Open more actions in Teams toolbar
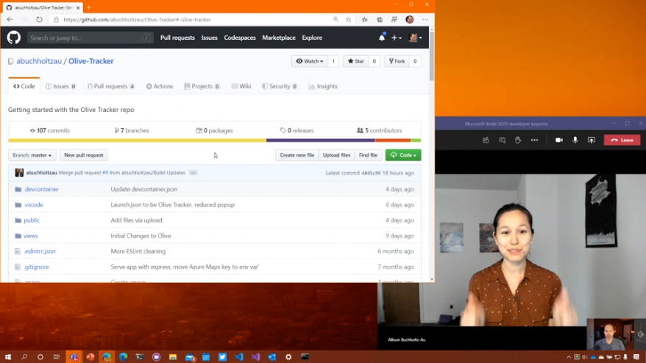This screenshot has width=646, height=363. coord(534,140)
